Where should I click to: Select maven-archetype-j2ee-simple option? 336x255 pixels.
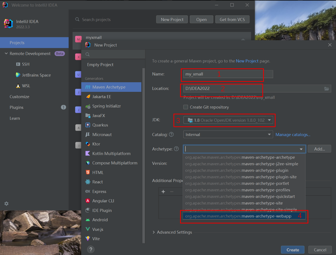(x=244, y=164)
